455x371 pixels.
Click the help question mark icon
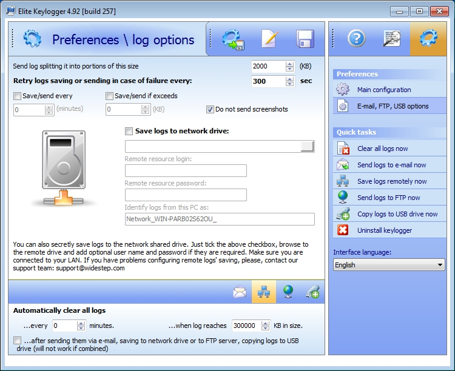point(357,39)
